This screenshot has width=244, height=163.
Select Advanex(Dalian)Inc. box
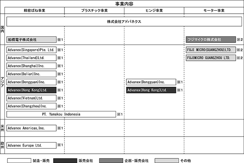click(31, 74)
